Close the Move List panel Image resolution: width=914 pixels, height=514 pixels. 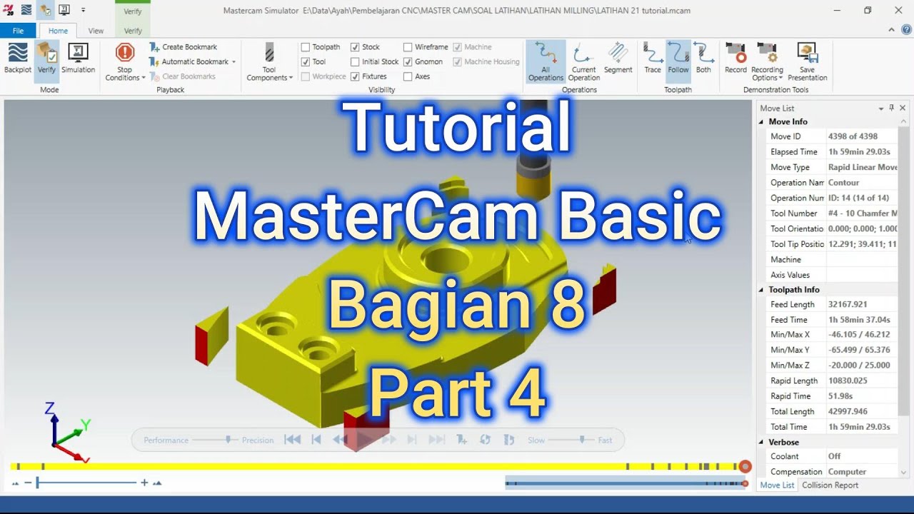903,108
